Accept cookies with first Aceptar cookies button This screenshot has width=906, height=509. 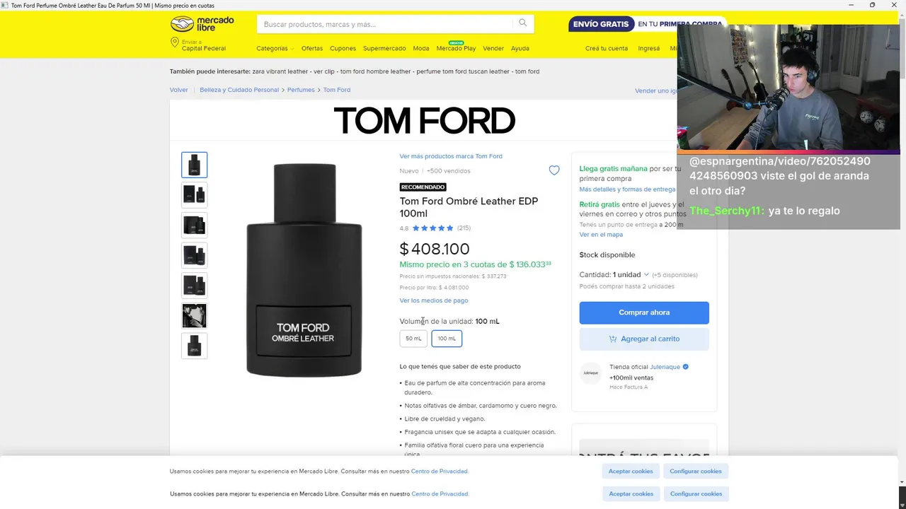631,471
